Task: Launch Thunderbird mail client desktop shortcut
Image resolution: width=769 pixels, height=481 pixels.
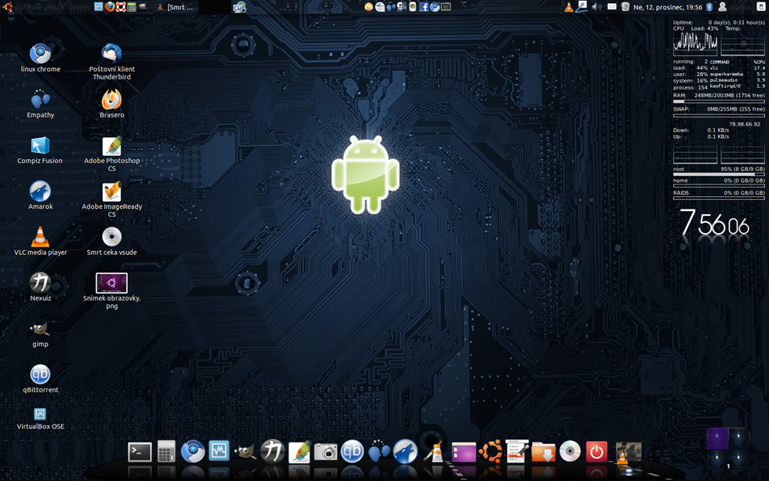Action: point(111,62)
